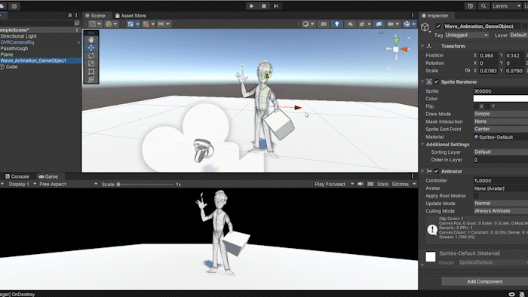This screenshot has width=528, height=297.
Task: Click the Step forward button
Action: point(276,6)
